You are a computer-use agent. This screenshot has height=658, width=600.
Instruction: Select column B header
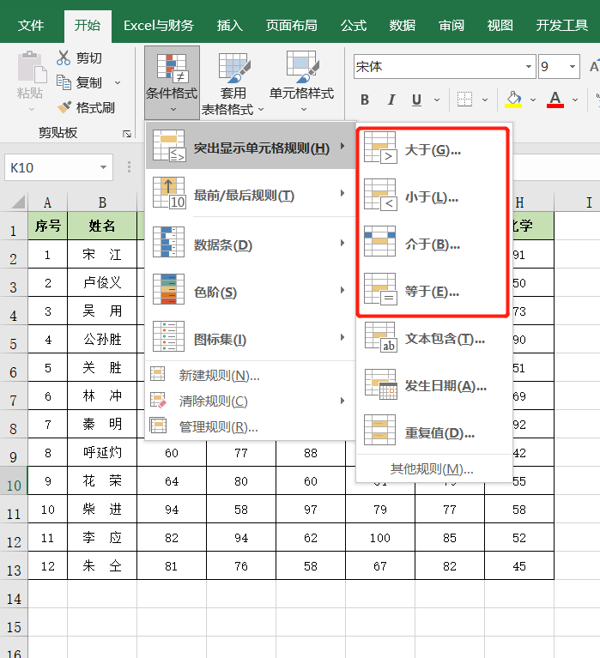102,202
